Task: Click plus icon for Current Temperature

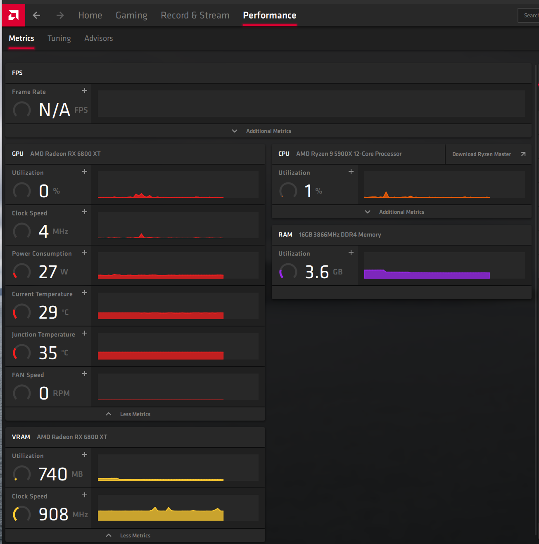Action: (x=85, y=293)
